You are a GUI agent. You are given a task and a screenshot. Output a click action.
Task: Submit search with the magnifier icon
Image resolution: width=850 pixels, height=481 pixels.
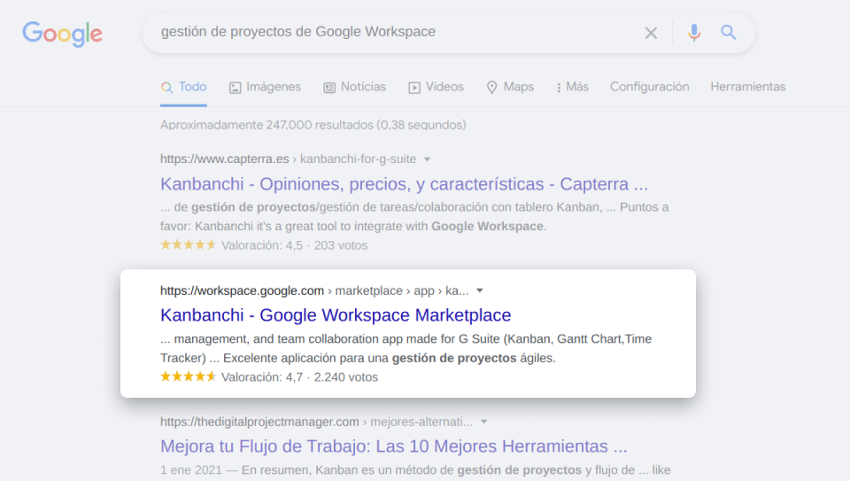point(729,33)
